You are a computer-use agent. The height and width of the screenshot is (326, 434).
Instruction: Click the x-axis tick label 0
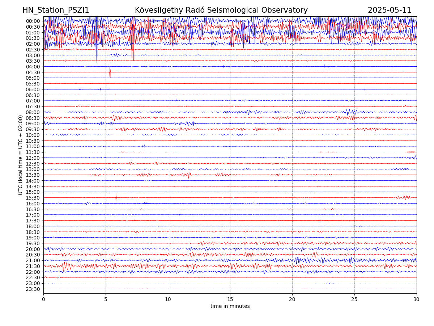43,300
